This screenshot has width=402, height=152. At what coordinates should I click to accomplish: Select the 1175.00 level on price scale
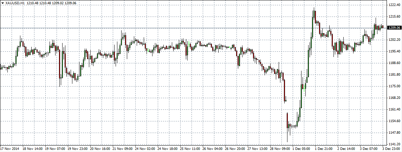point(394,86)
